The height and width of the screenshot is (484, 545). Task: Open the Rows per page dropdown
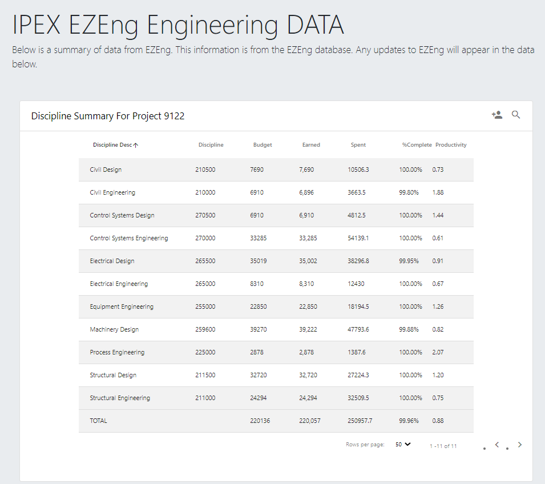403,444
